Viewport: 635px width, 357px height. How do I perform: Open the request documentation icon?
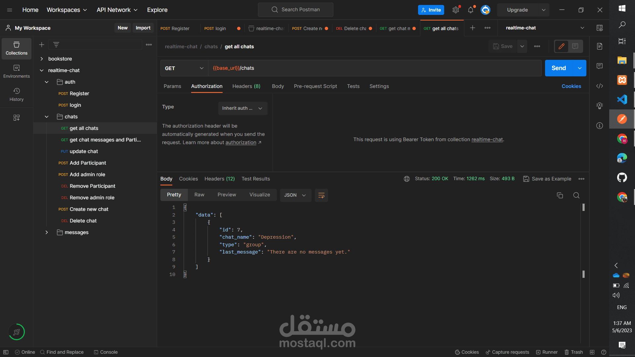pyautogui.click(x=600, y=46)
